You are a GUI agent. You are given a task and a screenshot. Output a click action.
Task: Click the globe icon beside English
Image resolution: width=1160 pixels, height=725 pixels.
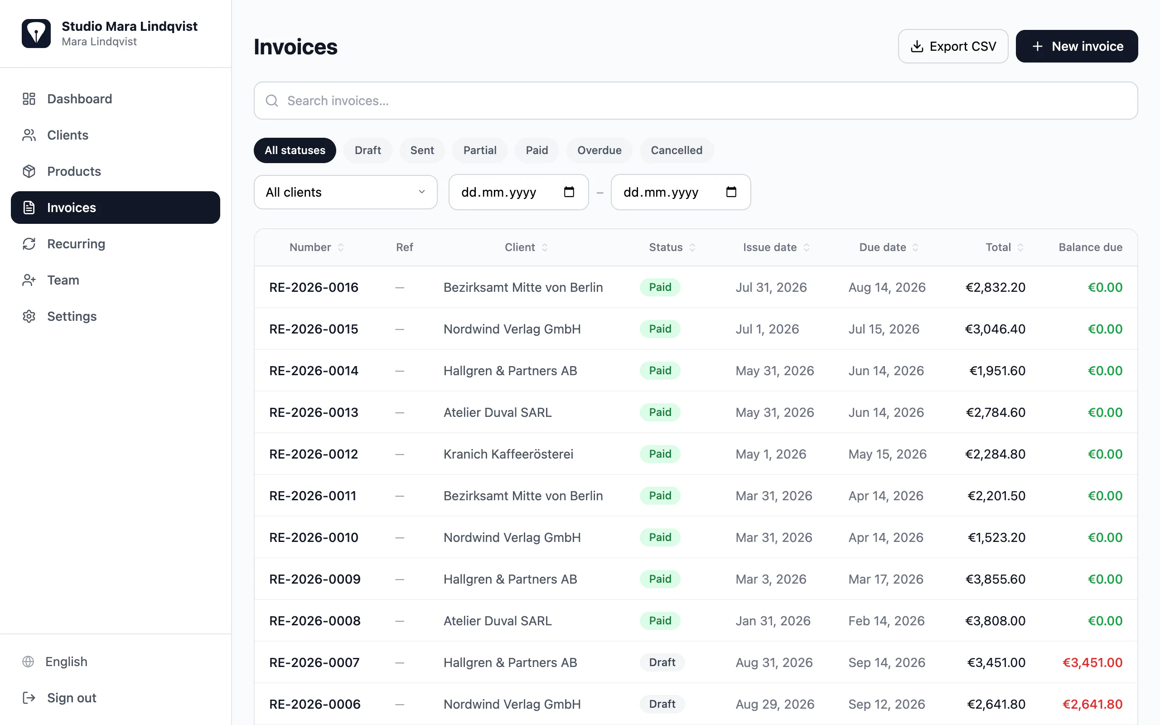28,662
